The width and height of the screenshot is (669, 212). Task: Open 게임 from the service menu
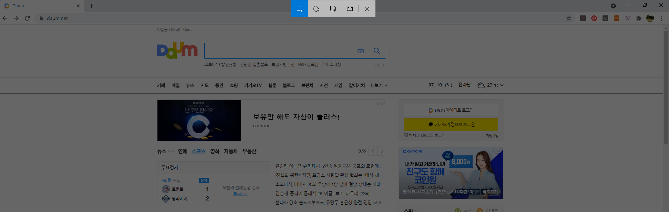click(x=338, y=85)
